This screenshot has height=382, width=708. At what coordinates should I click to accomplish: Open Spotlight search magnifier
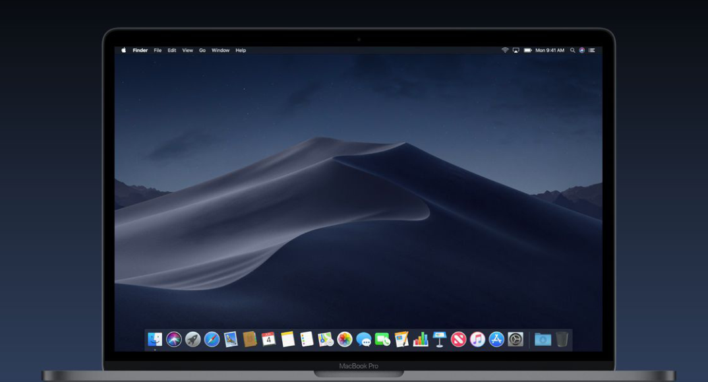point(573,50)
